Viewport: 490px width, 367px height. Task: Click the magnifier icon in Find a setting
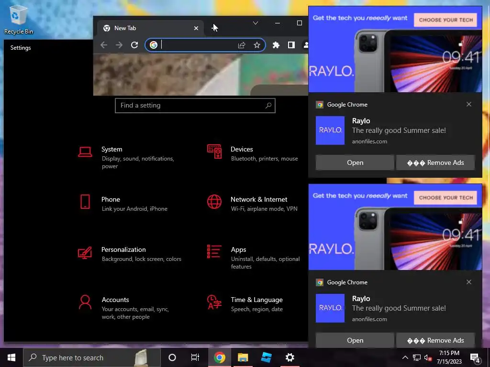click(x=268, y=106)
